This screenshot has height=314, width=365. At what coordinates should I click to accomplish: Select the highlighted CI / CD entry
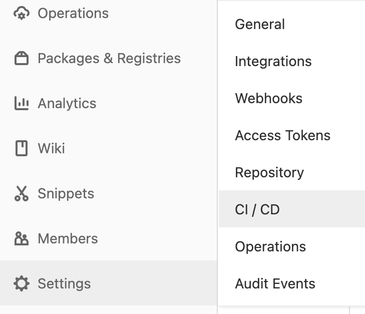click(257, 210)
